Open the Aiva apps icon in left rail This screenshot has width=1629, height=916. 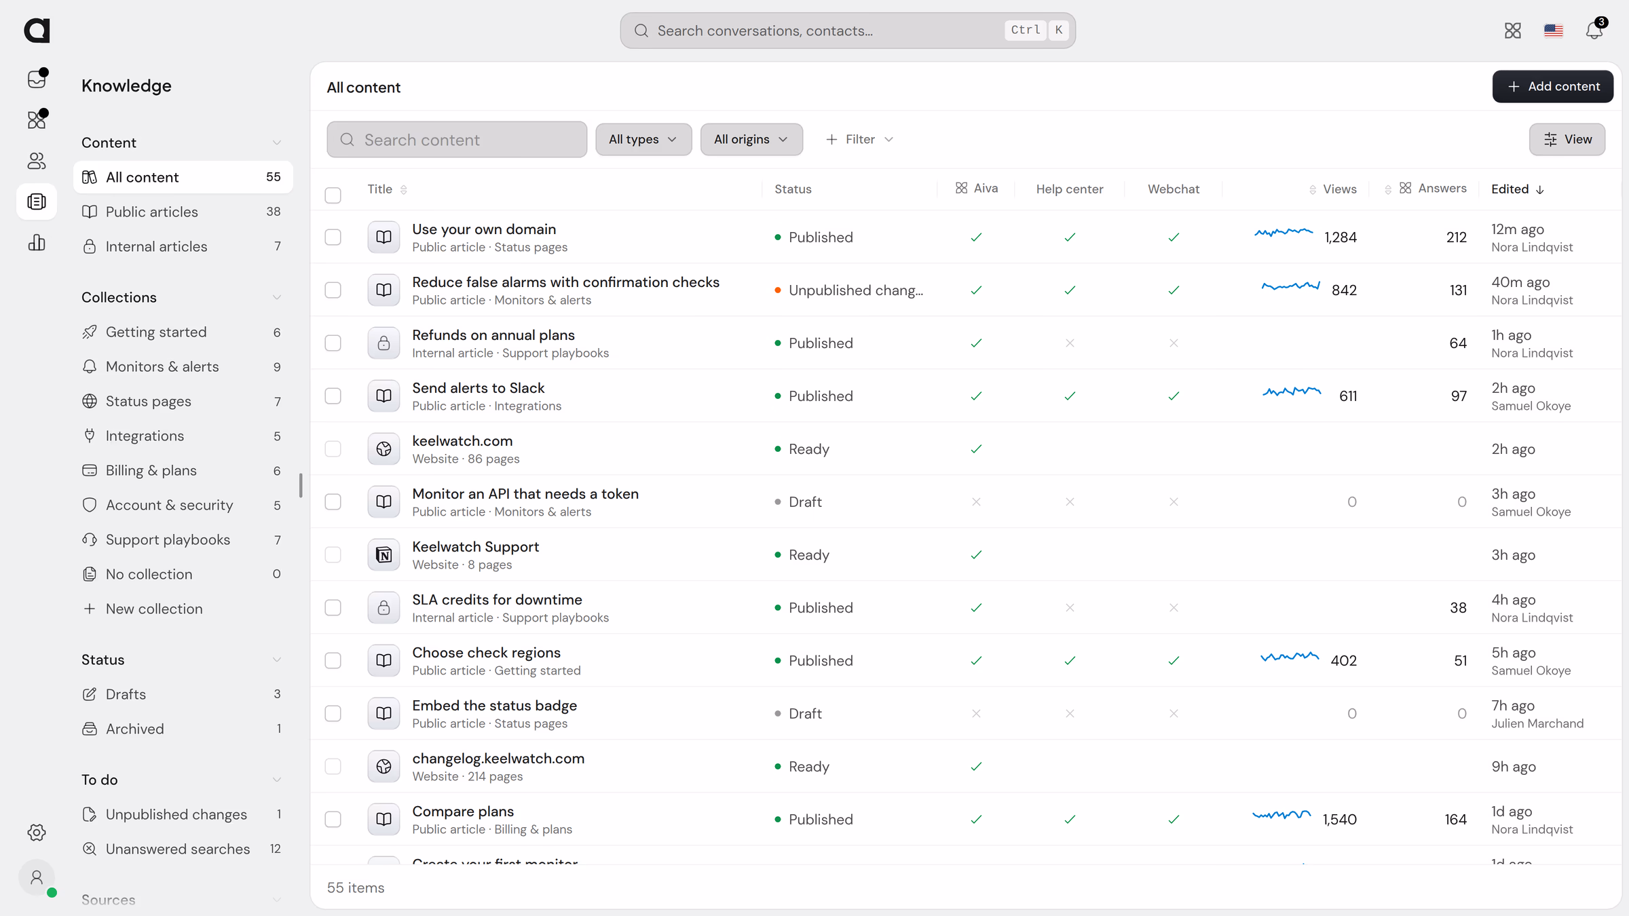[x=37, y=119]
